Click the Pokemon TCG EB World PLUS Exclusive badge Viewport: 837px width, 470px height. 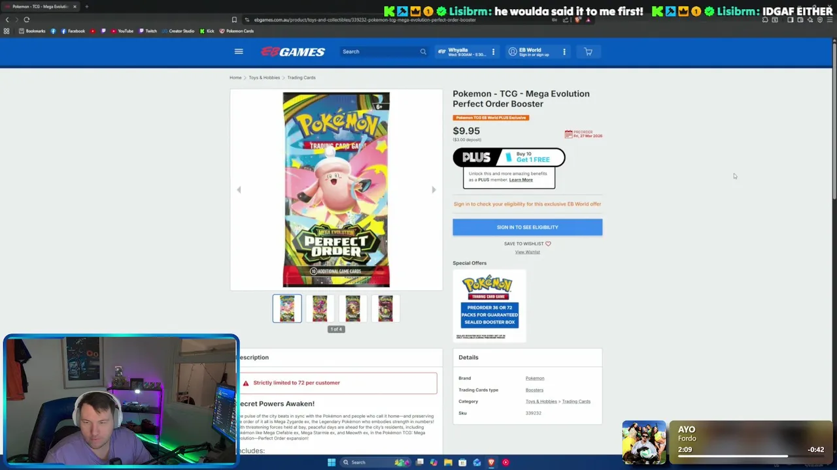pos(490,117)
